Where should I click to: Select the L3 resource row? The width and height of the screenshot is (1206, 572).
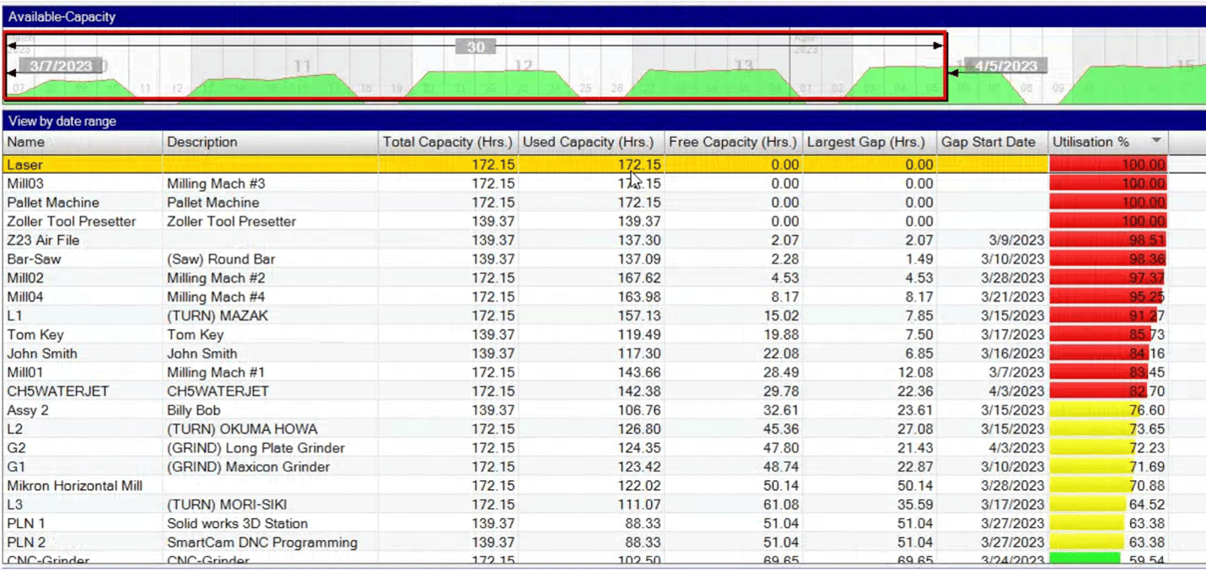click(x=603, y=505)
